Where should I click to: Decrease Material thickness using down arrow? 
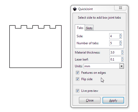coord(122,54)
